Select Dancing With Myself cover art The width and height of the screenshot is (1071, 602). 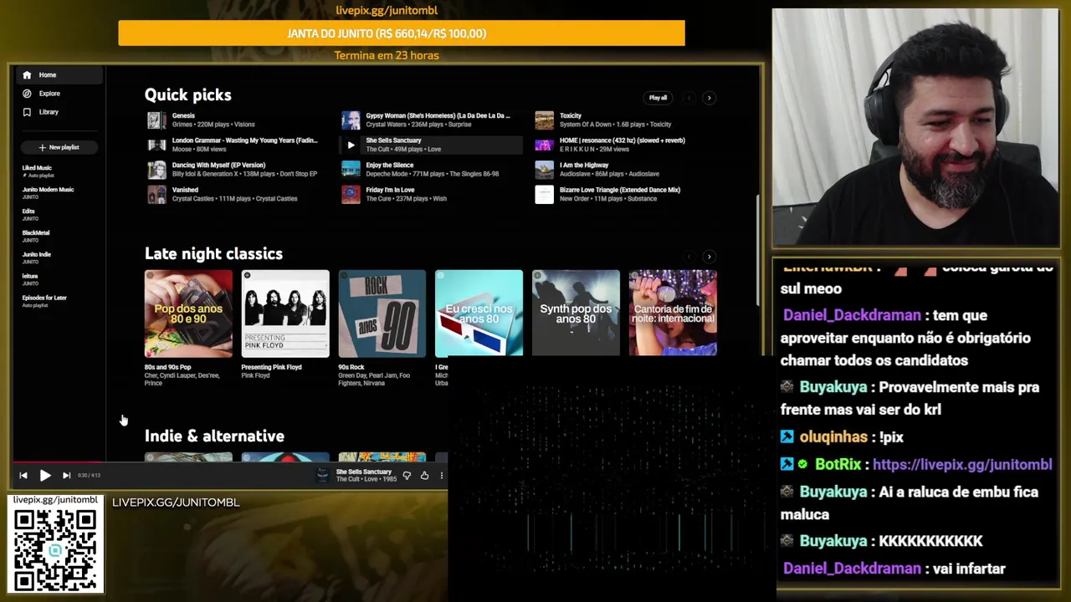pyautogui.click(x=156, y=170)
